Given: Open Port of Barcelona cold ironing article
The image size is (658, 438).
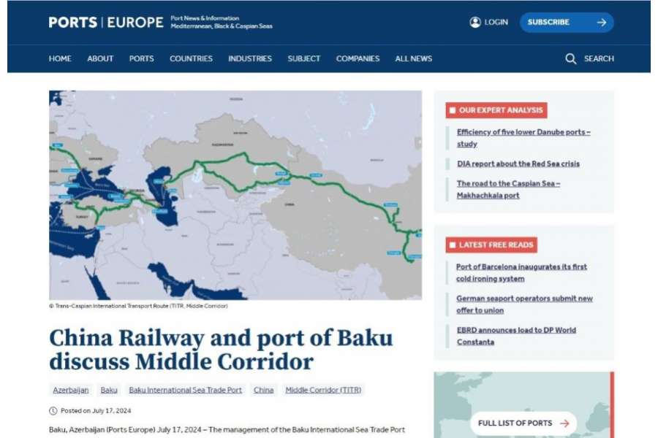Looking at the screenshot, I should click(x=521, y=272).
